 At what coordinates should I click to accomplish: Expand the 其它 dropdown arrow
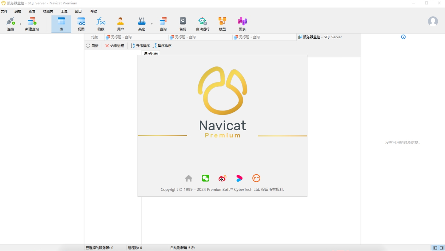(x=152, y=24)
